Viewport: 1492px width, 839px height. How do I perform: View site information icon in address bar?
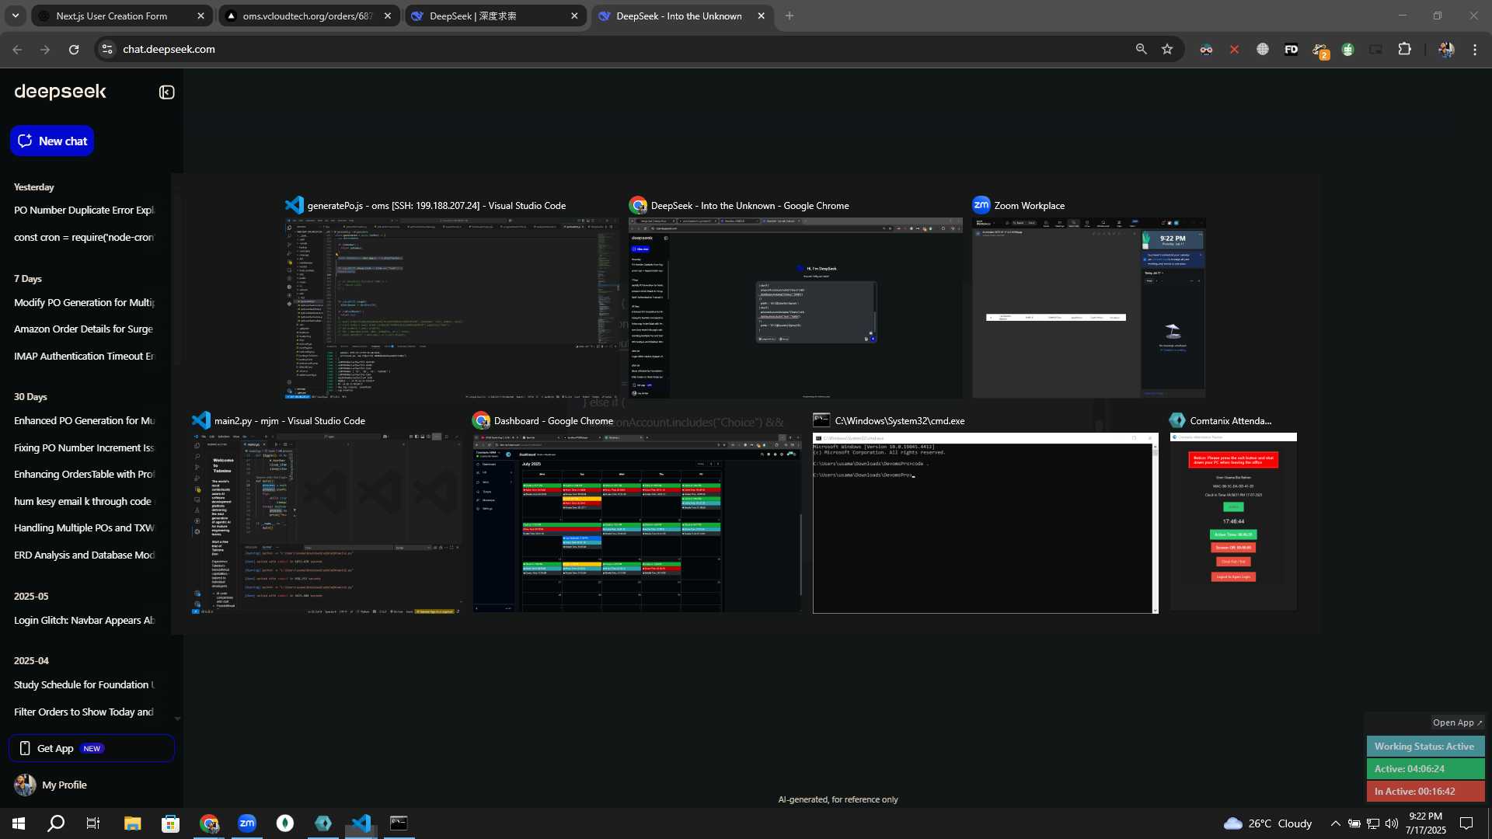107,50
